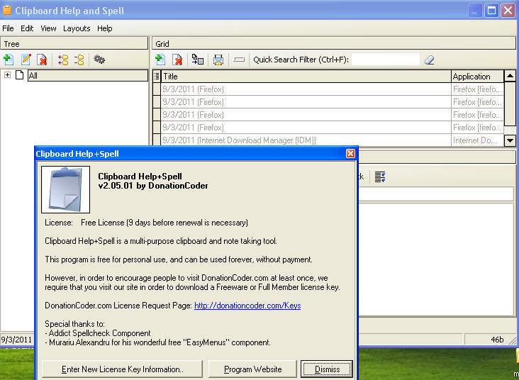This screenshot has height=380, width=519.
Task: Click the Grid panel header
Action: tap(334, 44)
